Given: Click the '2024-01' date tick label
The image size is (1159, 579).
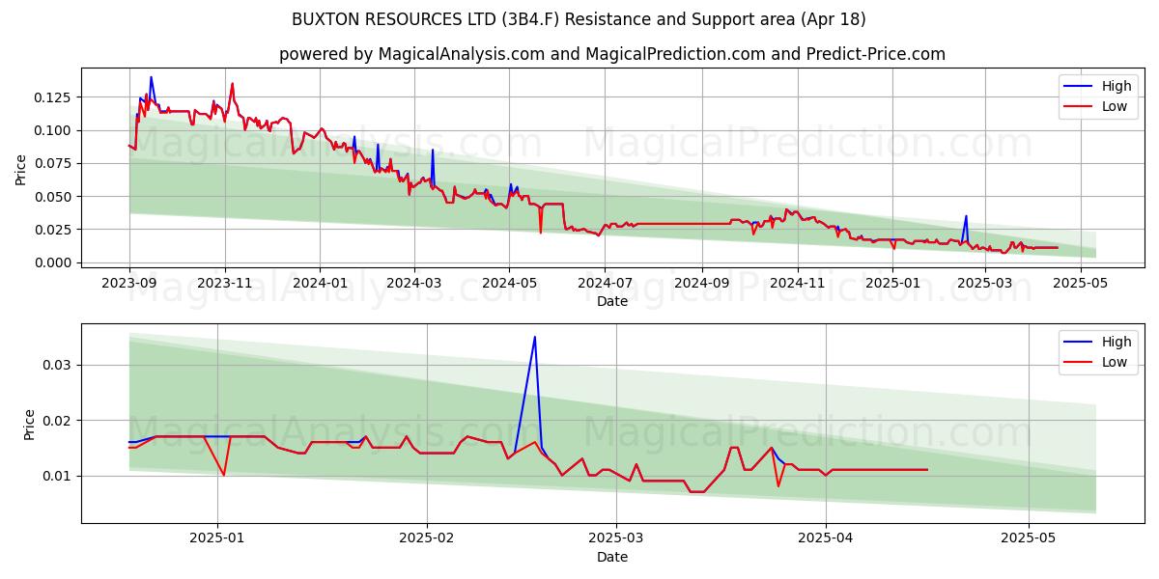Looking at the screenshot, I should coord(320,283).
